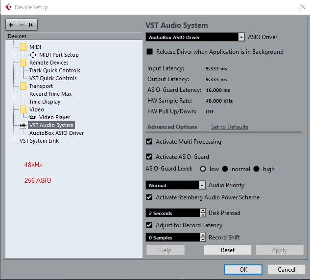Select ASIO-Guard Level high
310x280 pixels.
[x=256, y=169]
